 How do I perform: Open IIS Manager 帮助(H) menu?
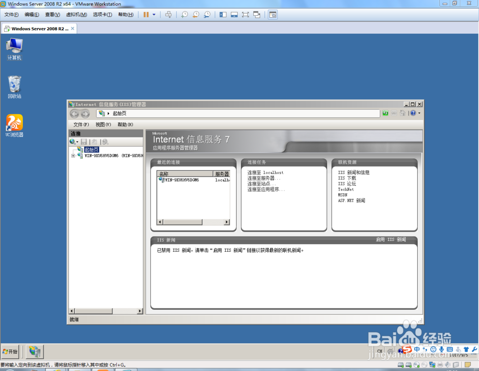point(125,124)
